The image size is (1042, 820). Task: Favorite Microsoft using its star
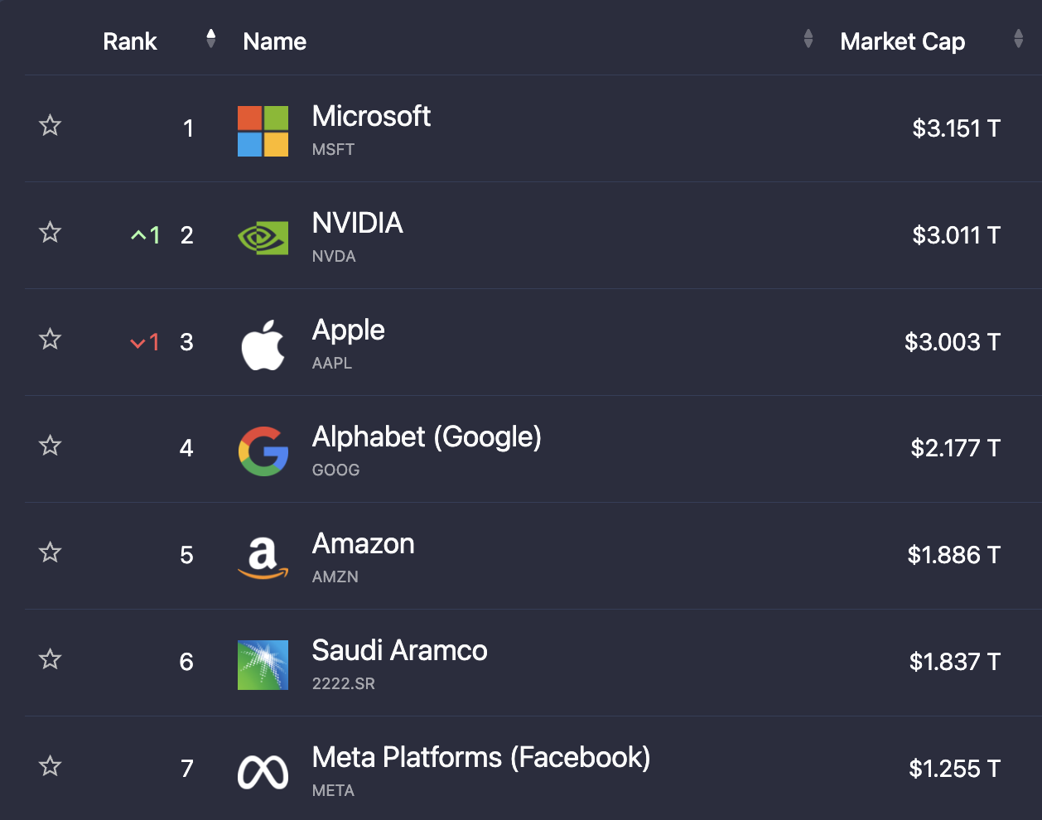tap(50, 126)
